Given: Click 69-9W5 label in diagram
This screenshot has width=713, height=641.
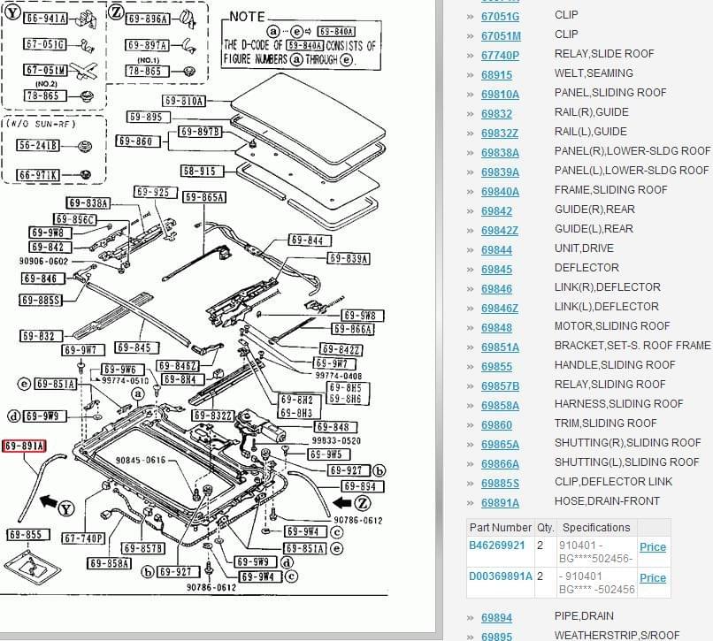Looking at the screenshot, I should click(330, 454).
